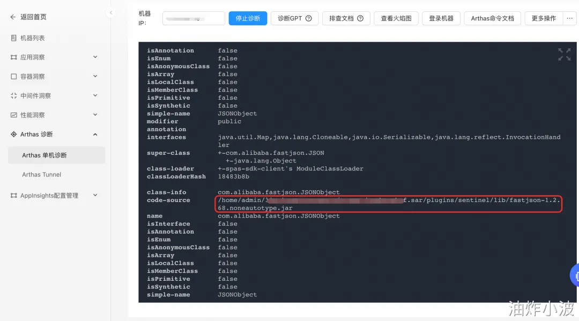Select the 应用洞察 menu label
Screen dimensions: 579x321
click(33, 57)
